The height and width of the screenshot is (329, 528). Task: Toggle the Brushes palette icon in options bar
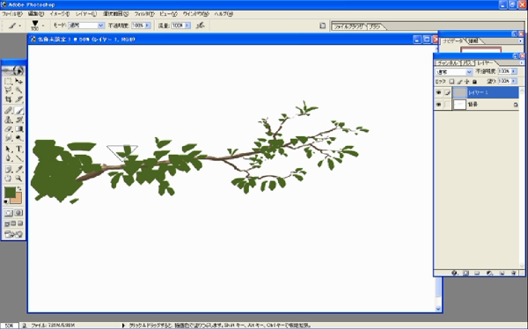tap(322, 26)
